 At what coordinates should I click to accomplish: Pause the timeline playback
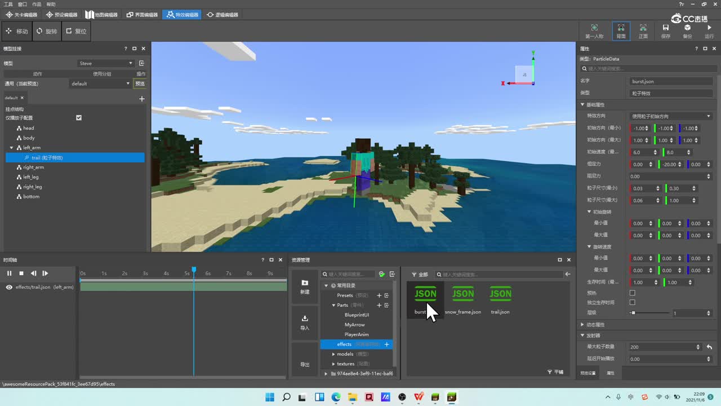click(9, 273)
